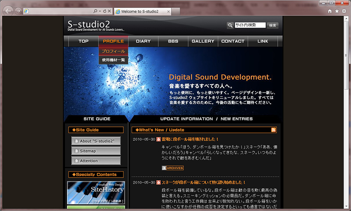351x211 pixels.
Task: Click the About "S-studio2" button
Action: 96,141
